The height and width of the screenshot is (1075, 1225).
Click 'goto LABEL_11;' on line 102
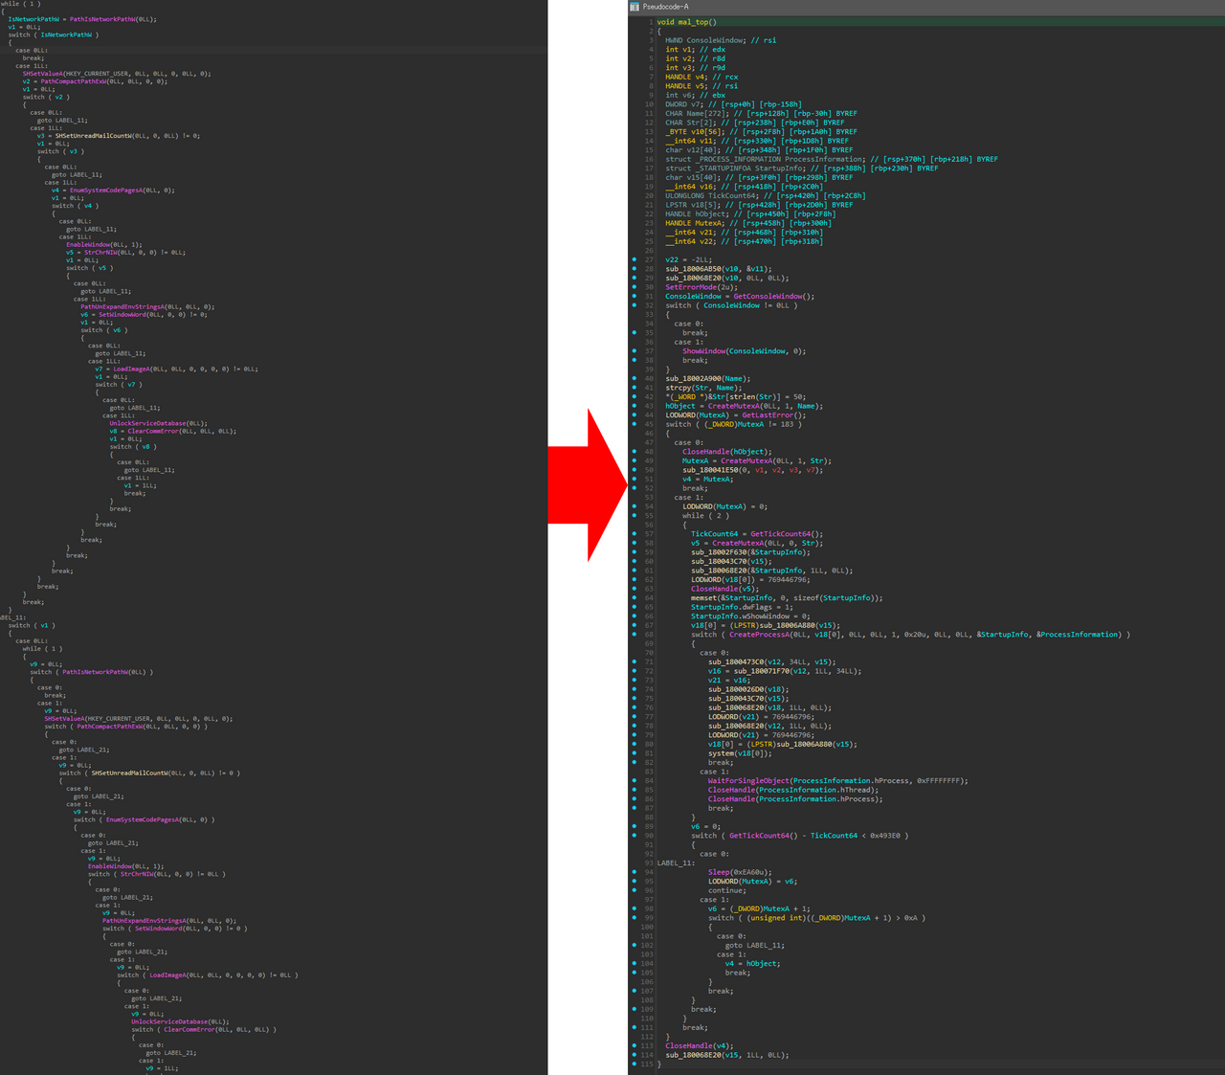[754, 945]
